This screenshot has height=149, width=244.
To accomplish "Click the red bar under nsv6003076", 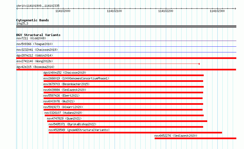I will (x=123, y=104).
